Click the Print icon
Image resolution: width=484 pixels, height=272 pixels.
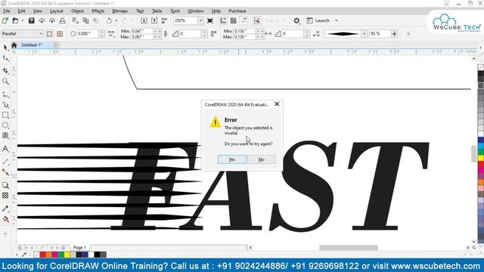coord(62,20)
